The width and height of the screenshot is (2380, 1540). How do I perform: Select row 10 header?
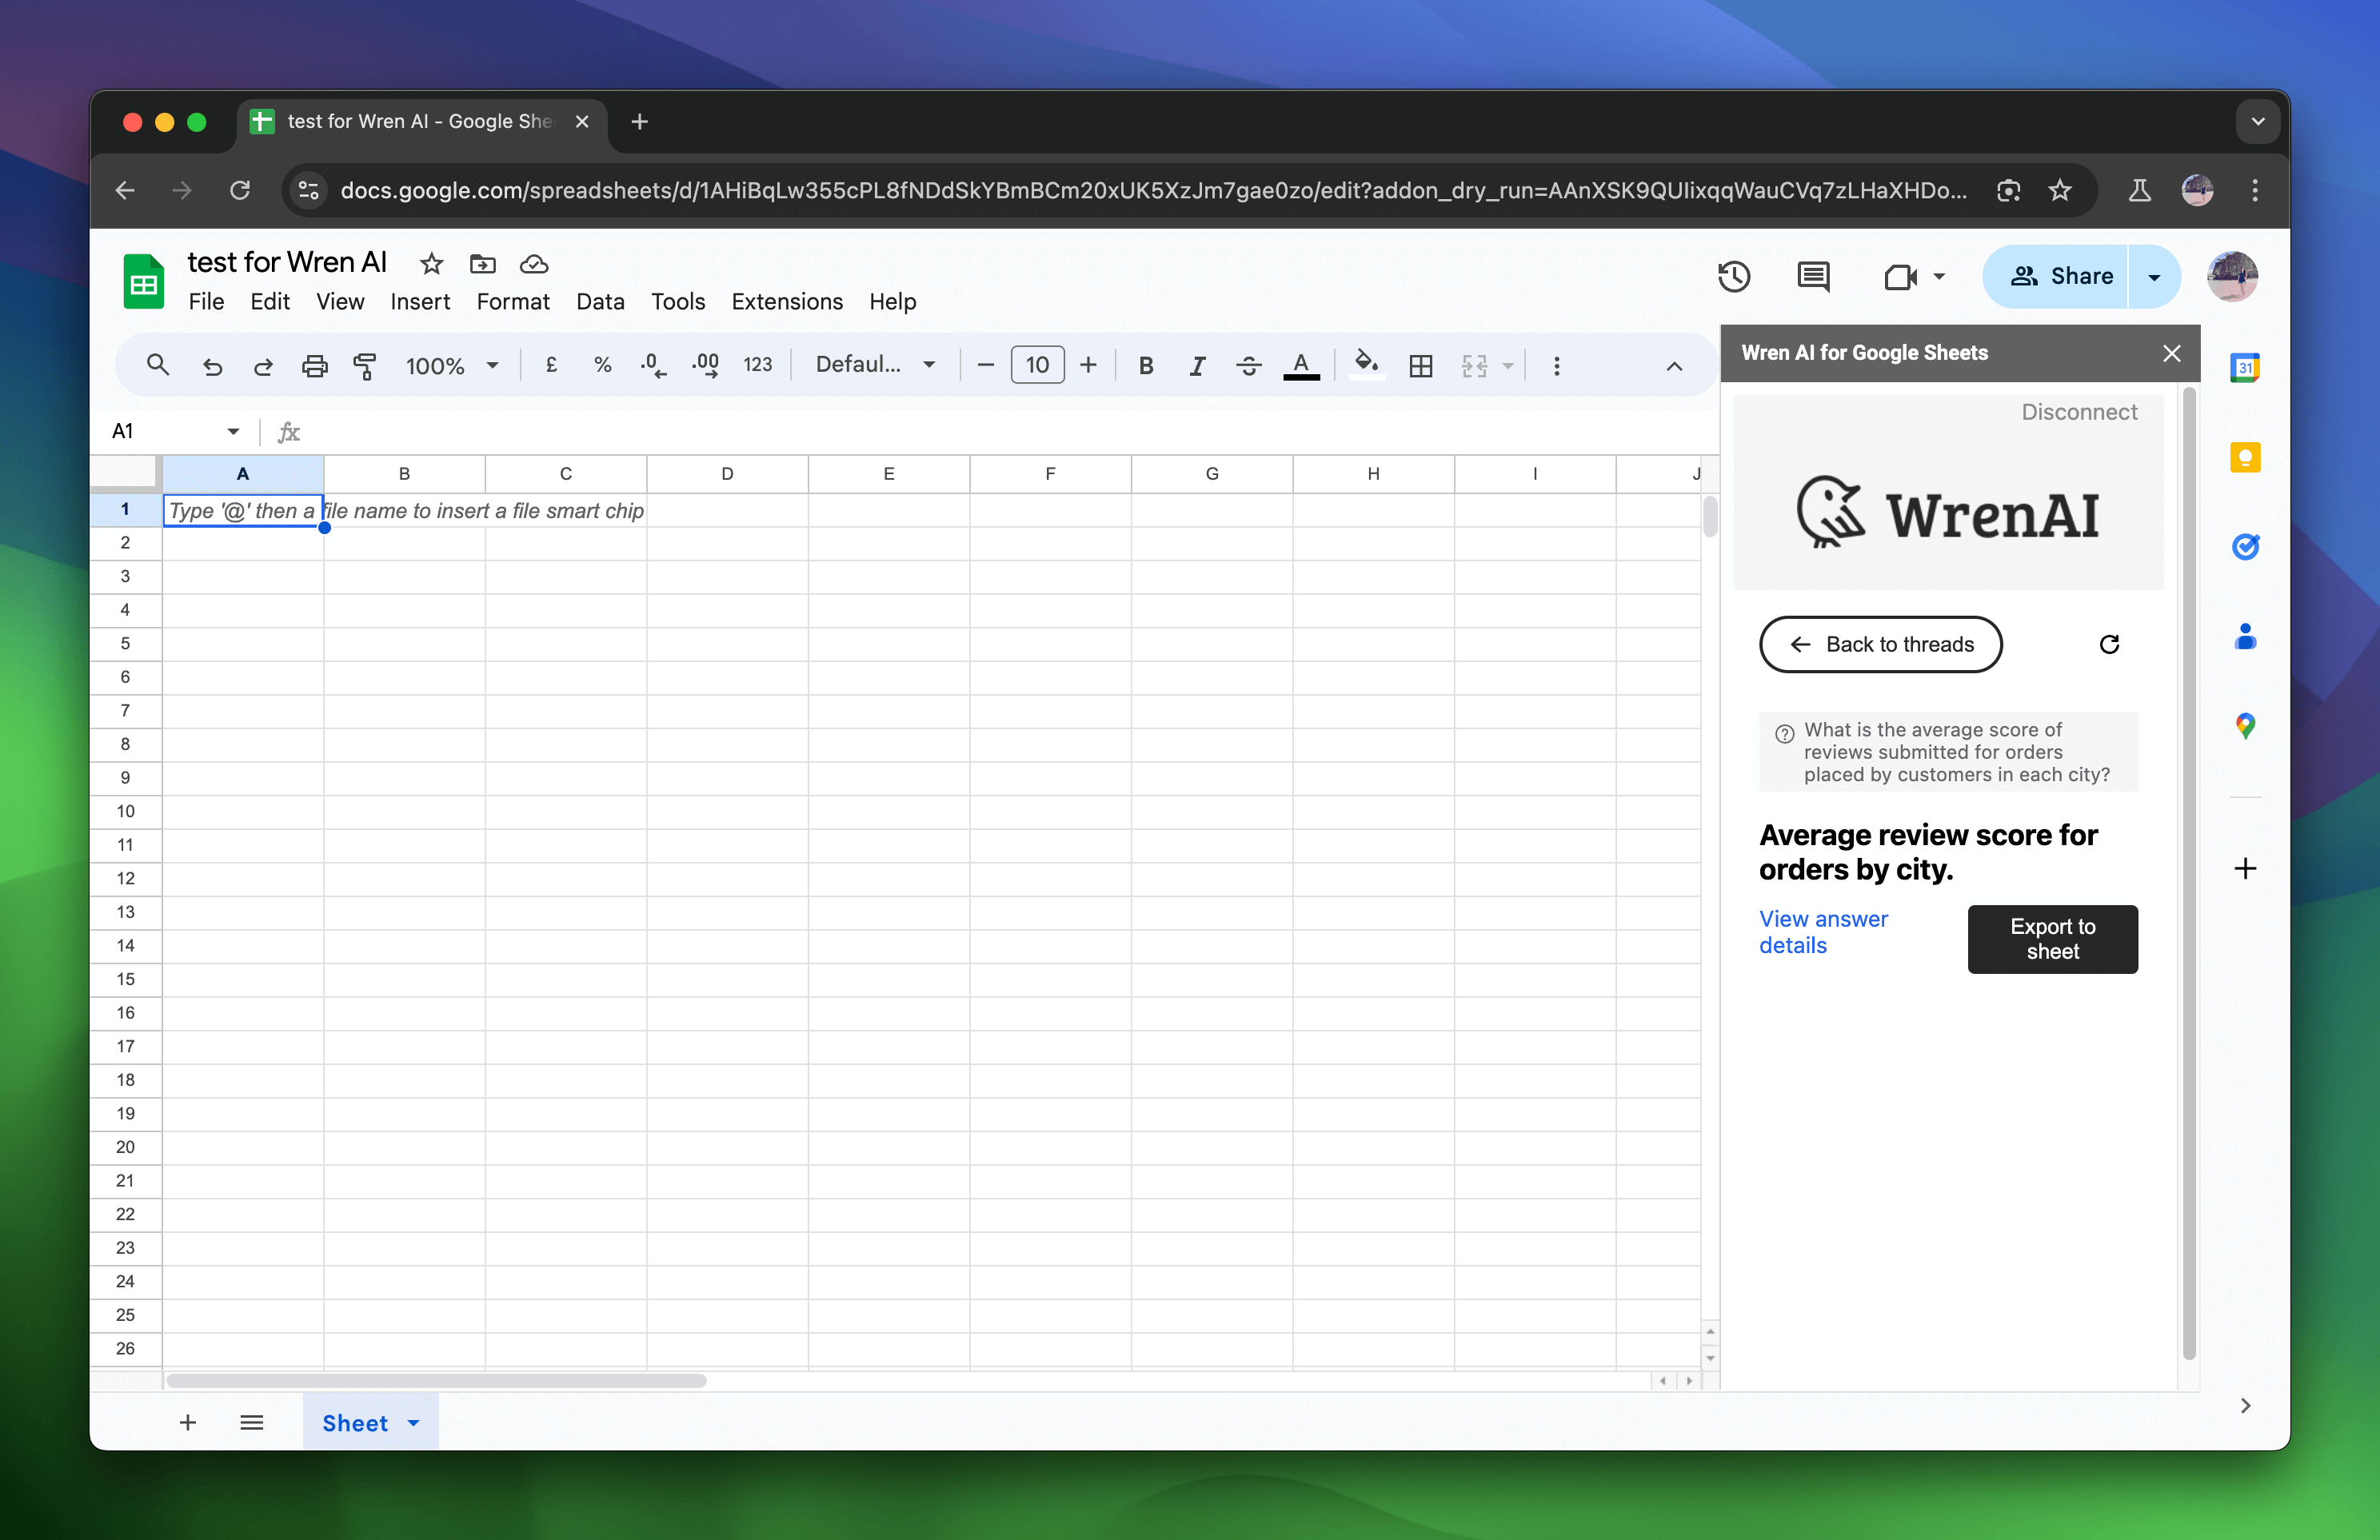[125, 811]
